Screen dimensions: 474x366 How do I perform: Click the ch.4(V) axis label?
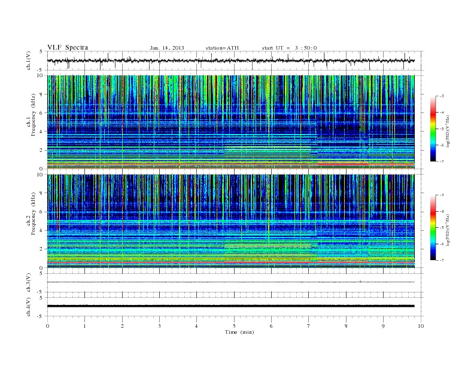coord(29,307)
